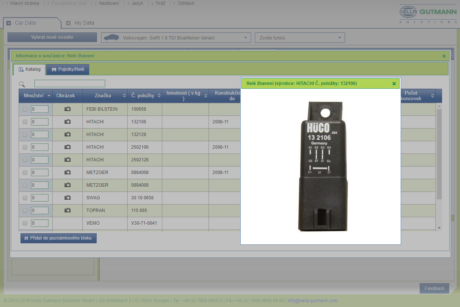Switch to the Pojistky/Relé tab
The width and height of the screenshot is (460, 307).
point(68,69)
